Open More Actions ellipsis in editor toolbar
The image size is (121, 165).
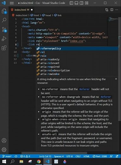point(117,10)
